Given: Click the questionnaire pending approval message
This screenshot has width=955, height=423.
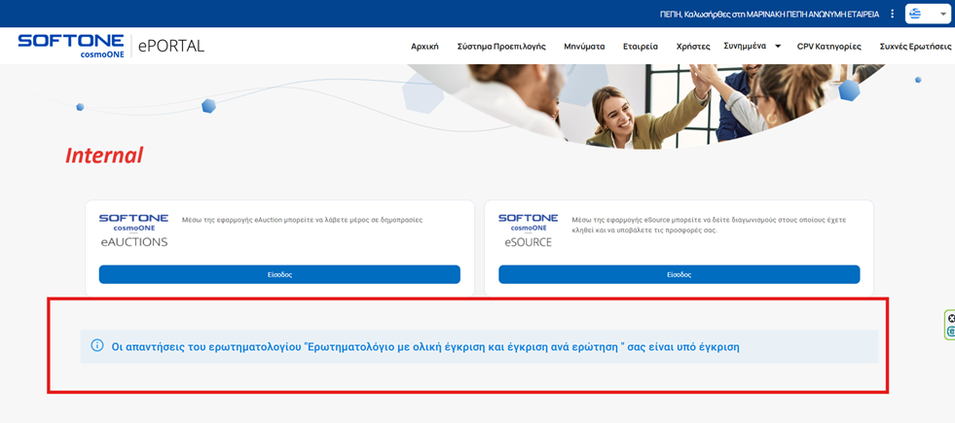Looking at the screenshot, I should pyautogui.click(x=425, y=347).
